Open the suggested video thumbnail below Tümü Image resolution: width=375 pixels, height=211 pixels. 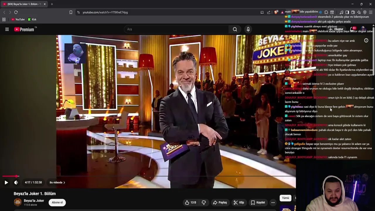pos(288,208)
